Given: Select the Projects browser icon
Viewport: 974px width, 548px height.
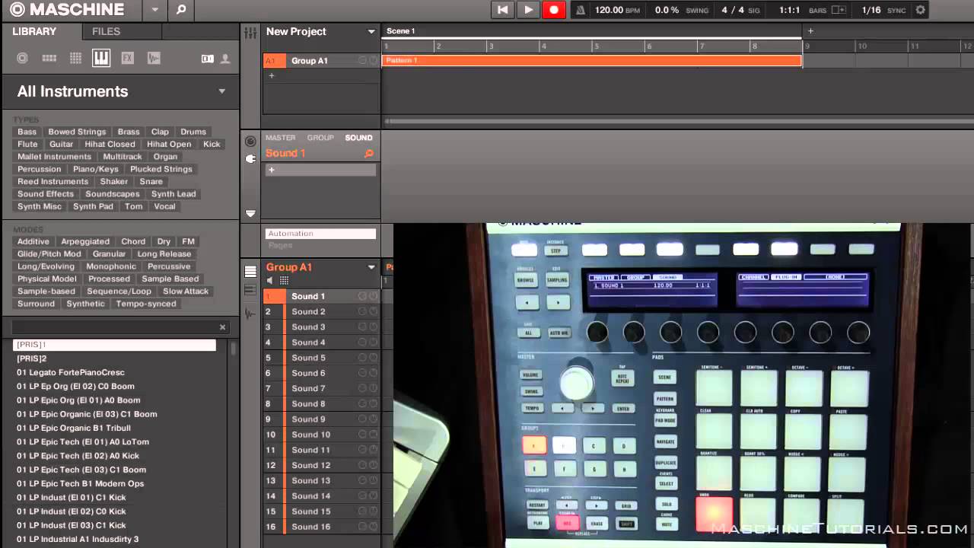Looking at the screenshot, I should pyautogui.click(x=22, y=58).
